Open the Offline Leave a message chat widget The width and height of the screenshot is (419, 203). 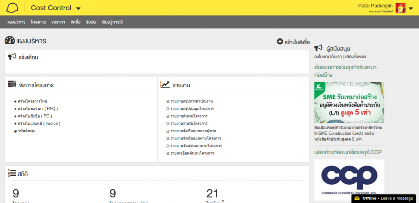[384, 198]
